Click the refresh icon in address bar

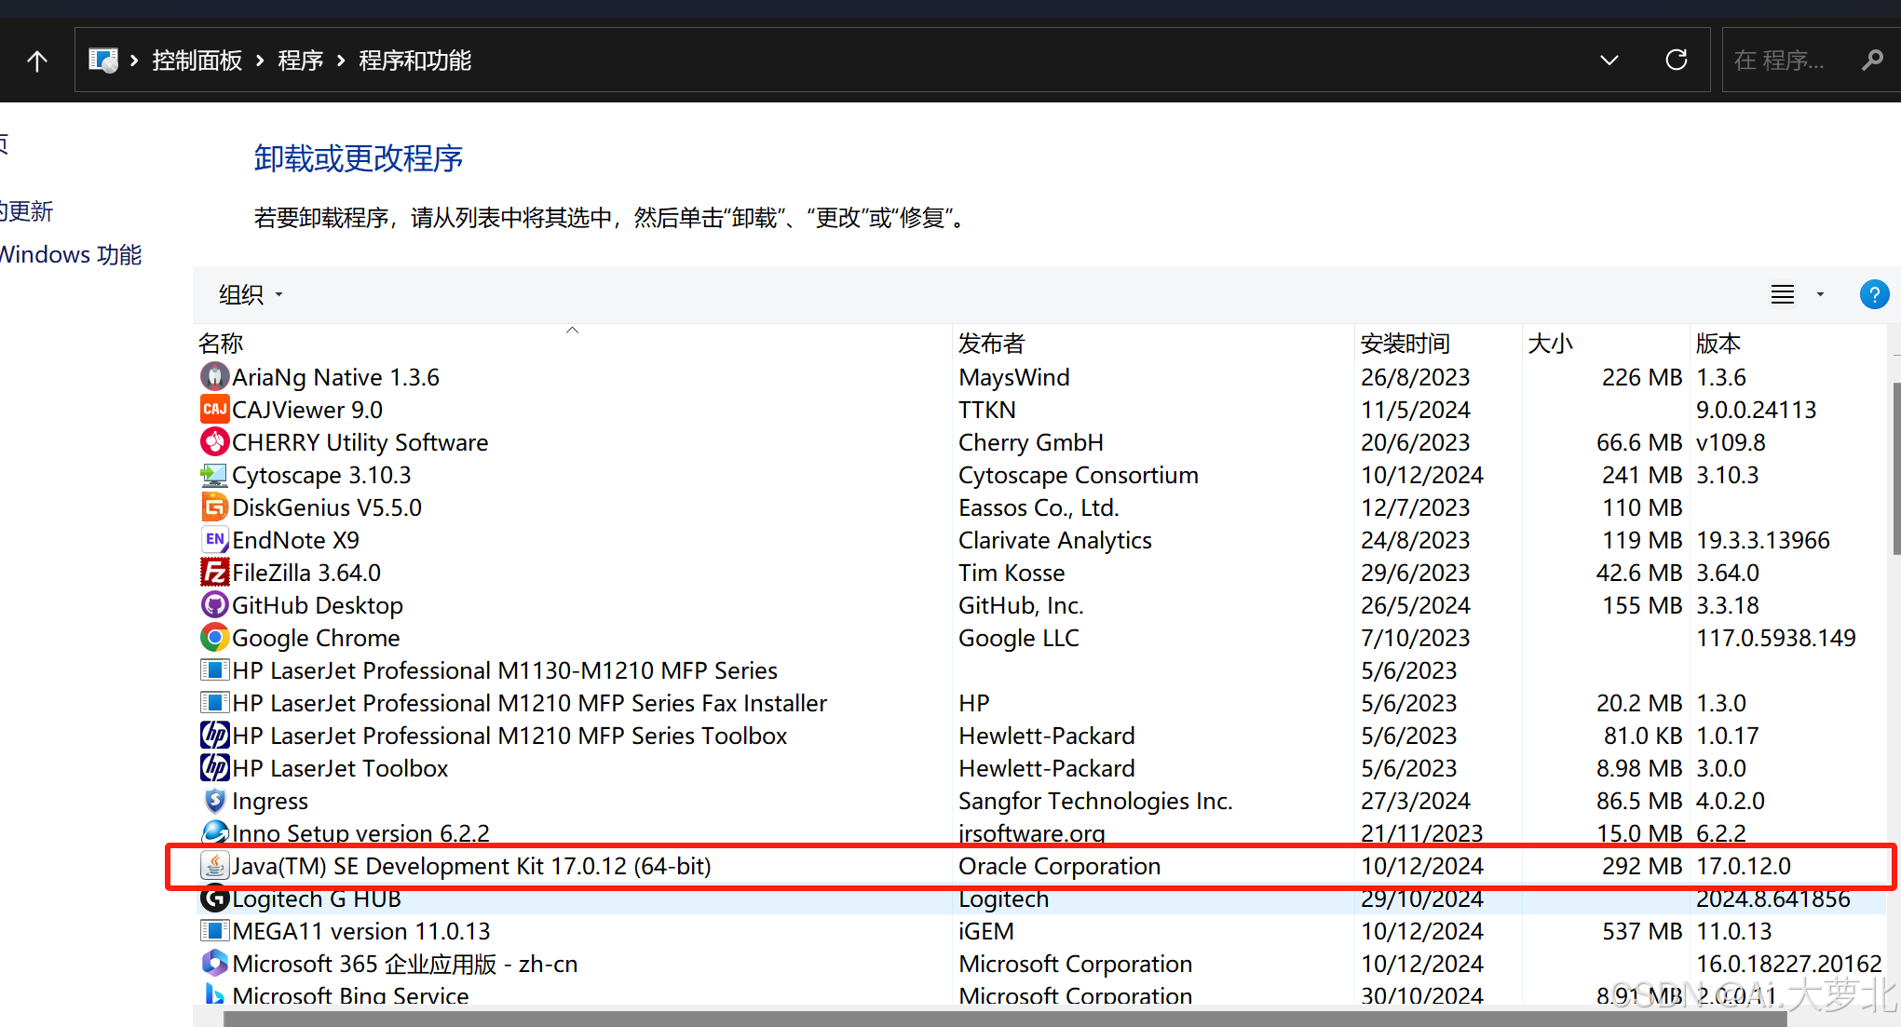coord(1676,61)
